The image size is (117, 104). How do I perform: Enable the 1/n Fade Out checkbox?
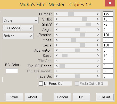(x=41, y=84)
